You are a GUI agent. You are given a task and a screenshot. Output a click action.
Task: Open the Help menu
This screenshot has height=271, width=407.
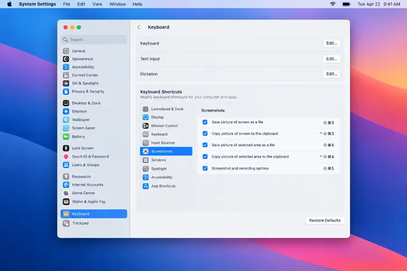[137, 4]
